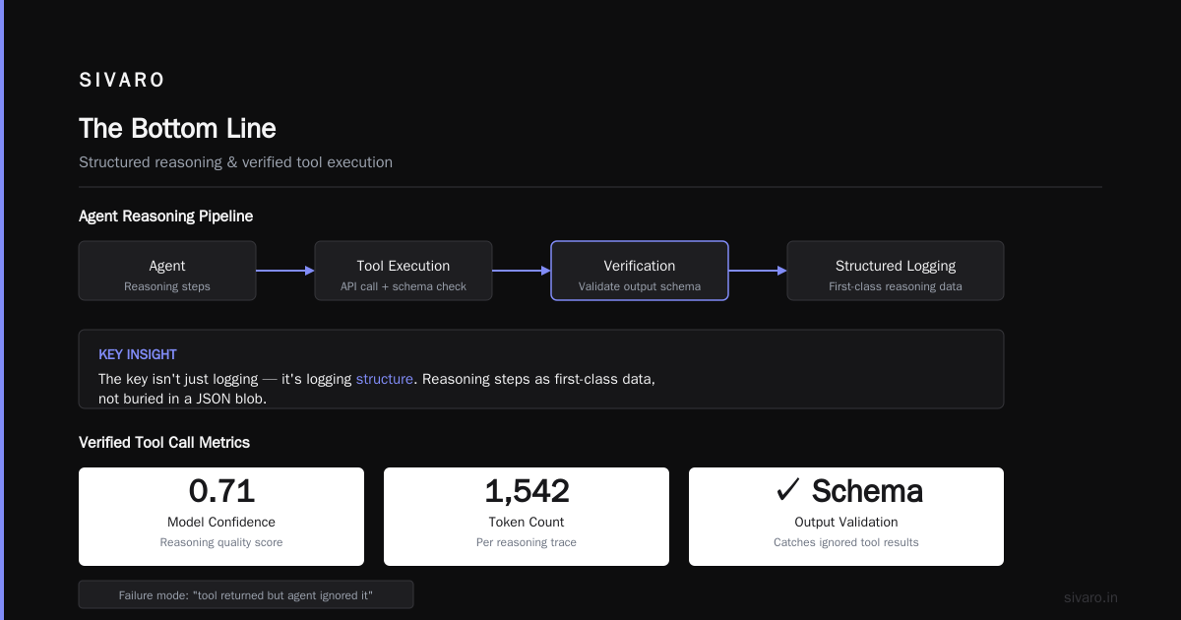Select the highlighted Verification pipeline box

pos(640,271)
